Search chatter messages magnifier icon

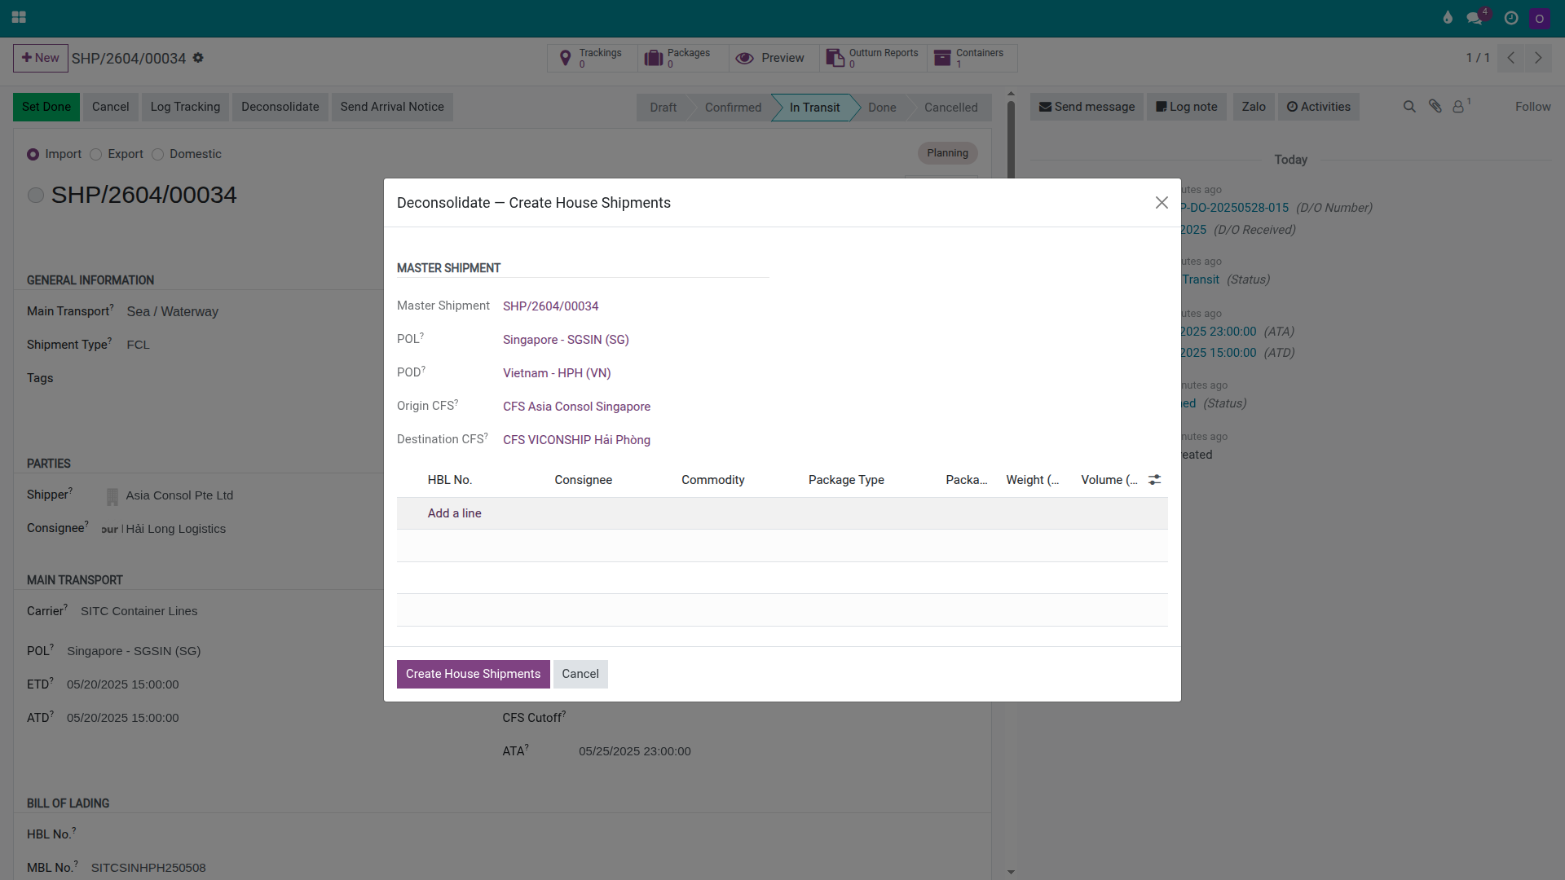pyautogui.click(x=1409, y=107)
